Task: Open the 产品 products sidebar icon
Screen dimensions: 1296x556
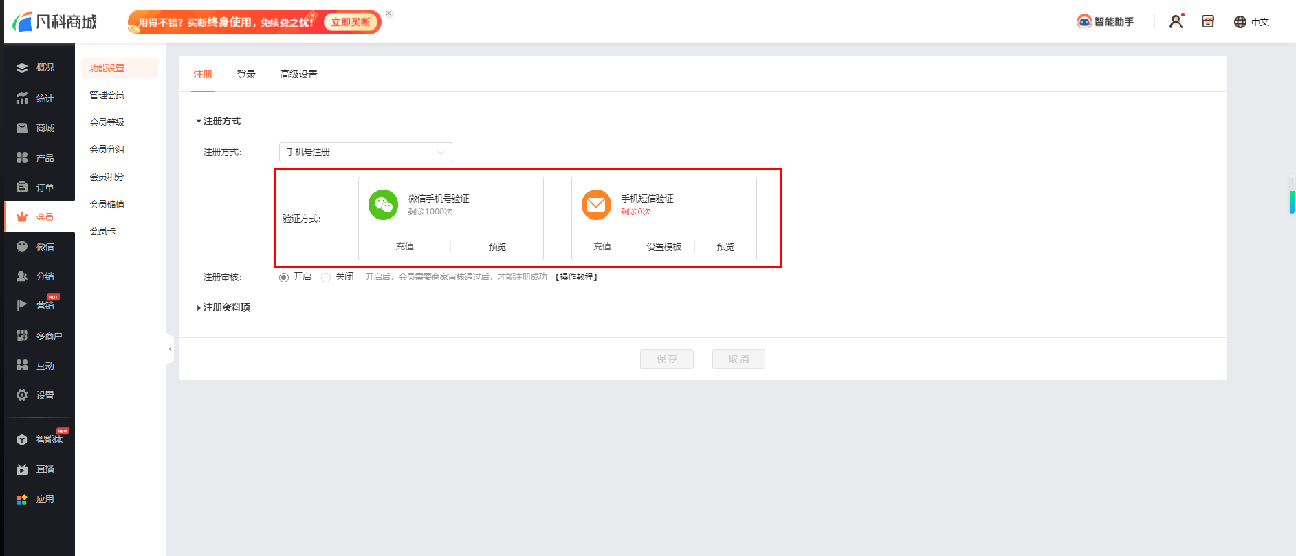Action: (22, 158)
